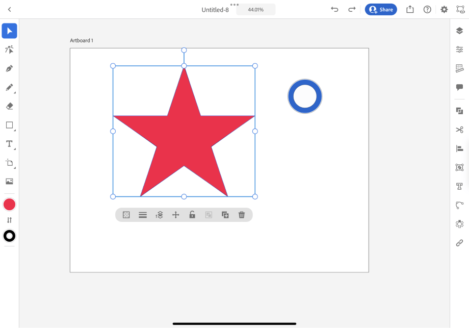The width and height of the screenshot is (469, 328).
Task: Click the rotation handle above the star
Action: click(184, 50)
